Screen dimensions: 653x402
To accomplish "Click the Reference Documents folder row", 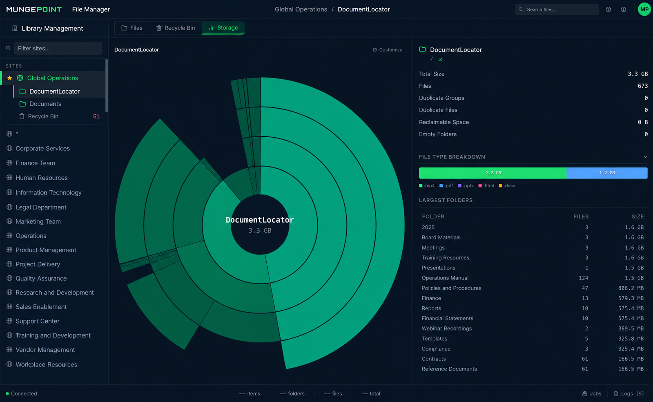I will pos(533,369).
